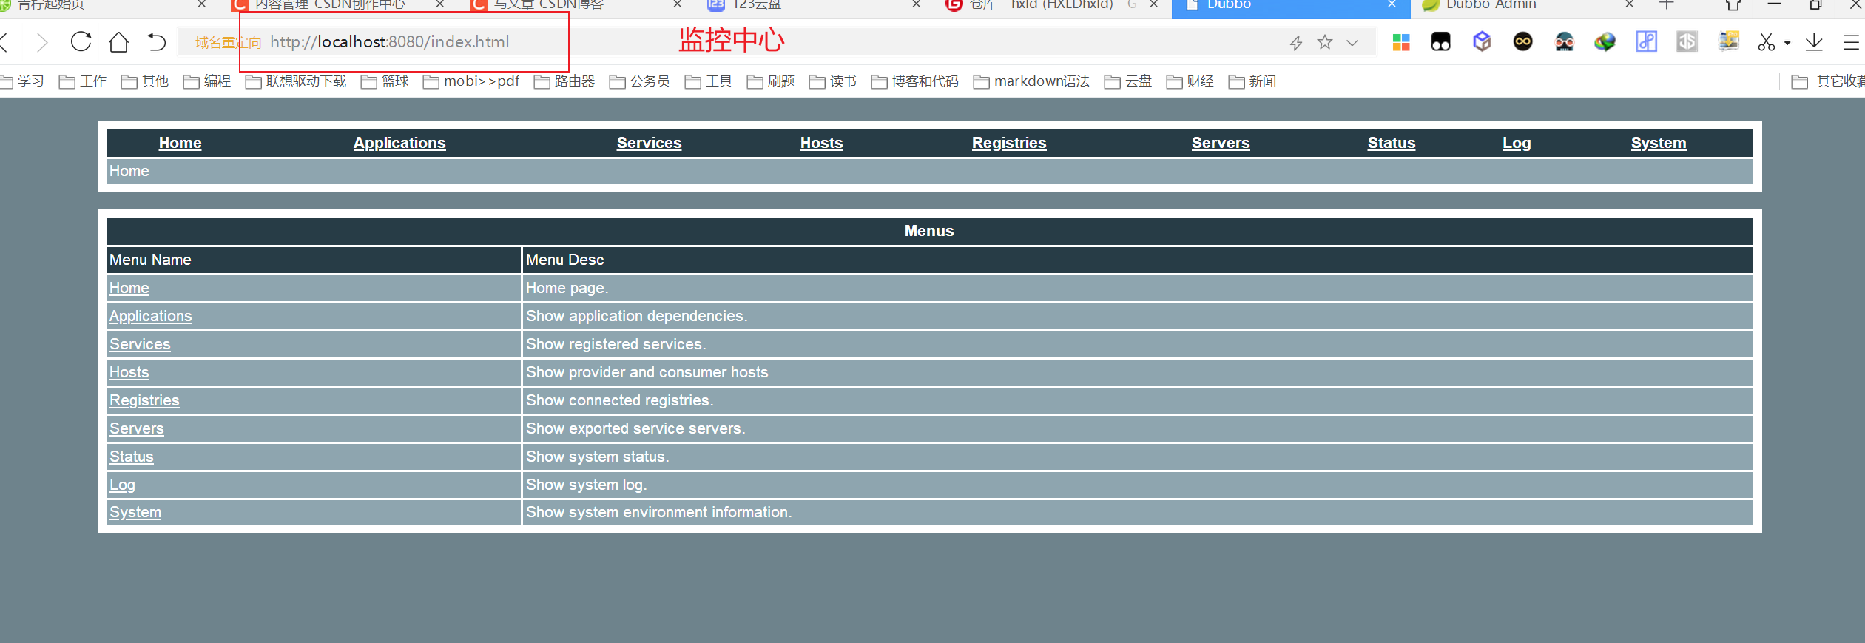Open the 博客和代码 bookmark folder
The image size is (1865, 643).
[x=915, y=81]
